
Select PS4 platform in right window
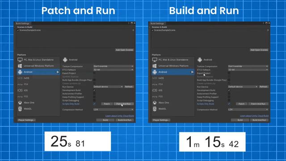pyautogui.click(x=173, y=85)
